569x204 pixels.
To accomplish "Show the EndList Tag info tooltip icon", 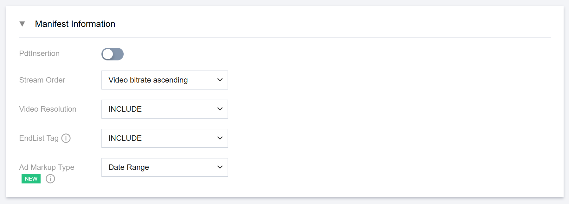I will tap(66, 138).
